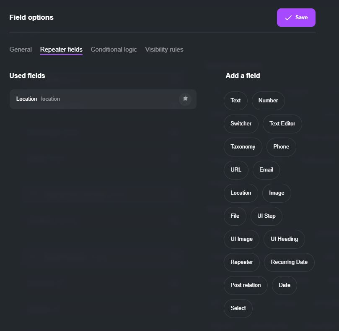The image size is (339, 331).
Task: Add a Switcher field
Action: click(x=241, y=124)
